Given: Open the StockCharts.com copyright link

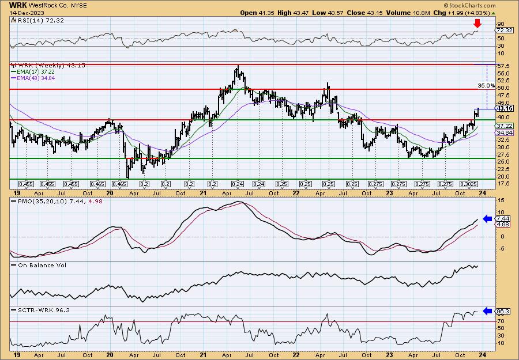Looking at the screenshot, I should [469, 5].
